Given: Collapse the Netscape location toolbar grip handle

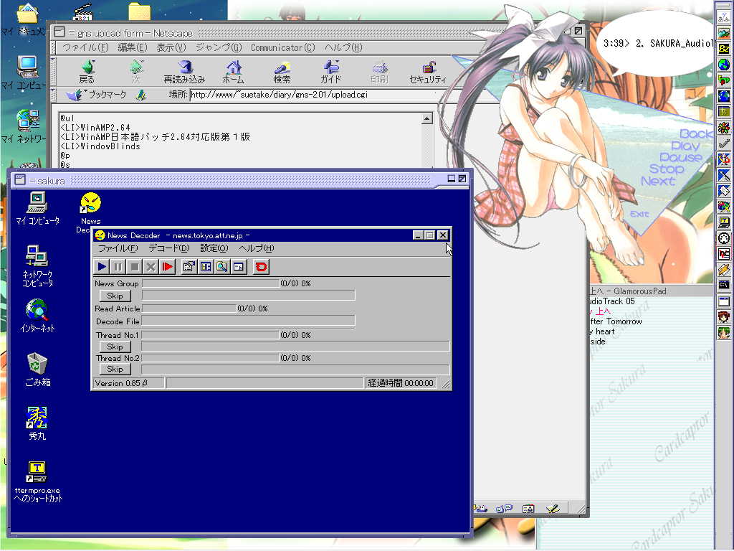Looking at the screenshot, I should (53, 95).
